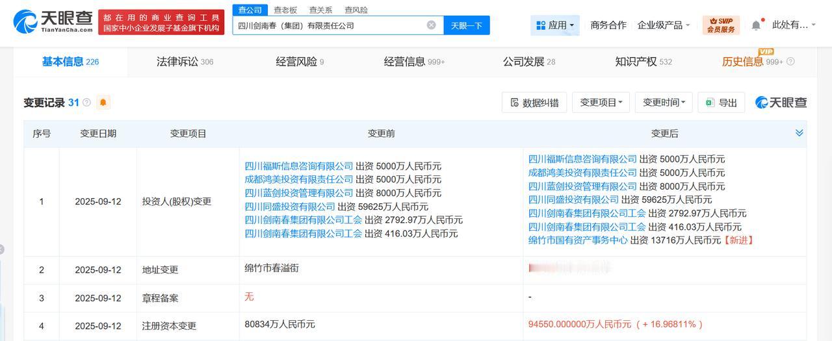Click the help icon beside 历史信息 999+
The image size is (832, 341).
pos(790,62)
